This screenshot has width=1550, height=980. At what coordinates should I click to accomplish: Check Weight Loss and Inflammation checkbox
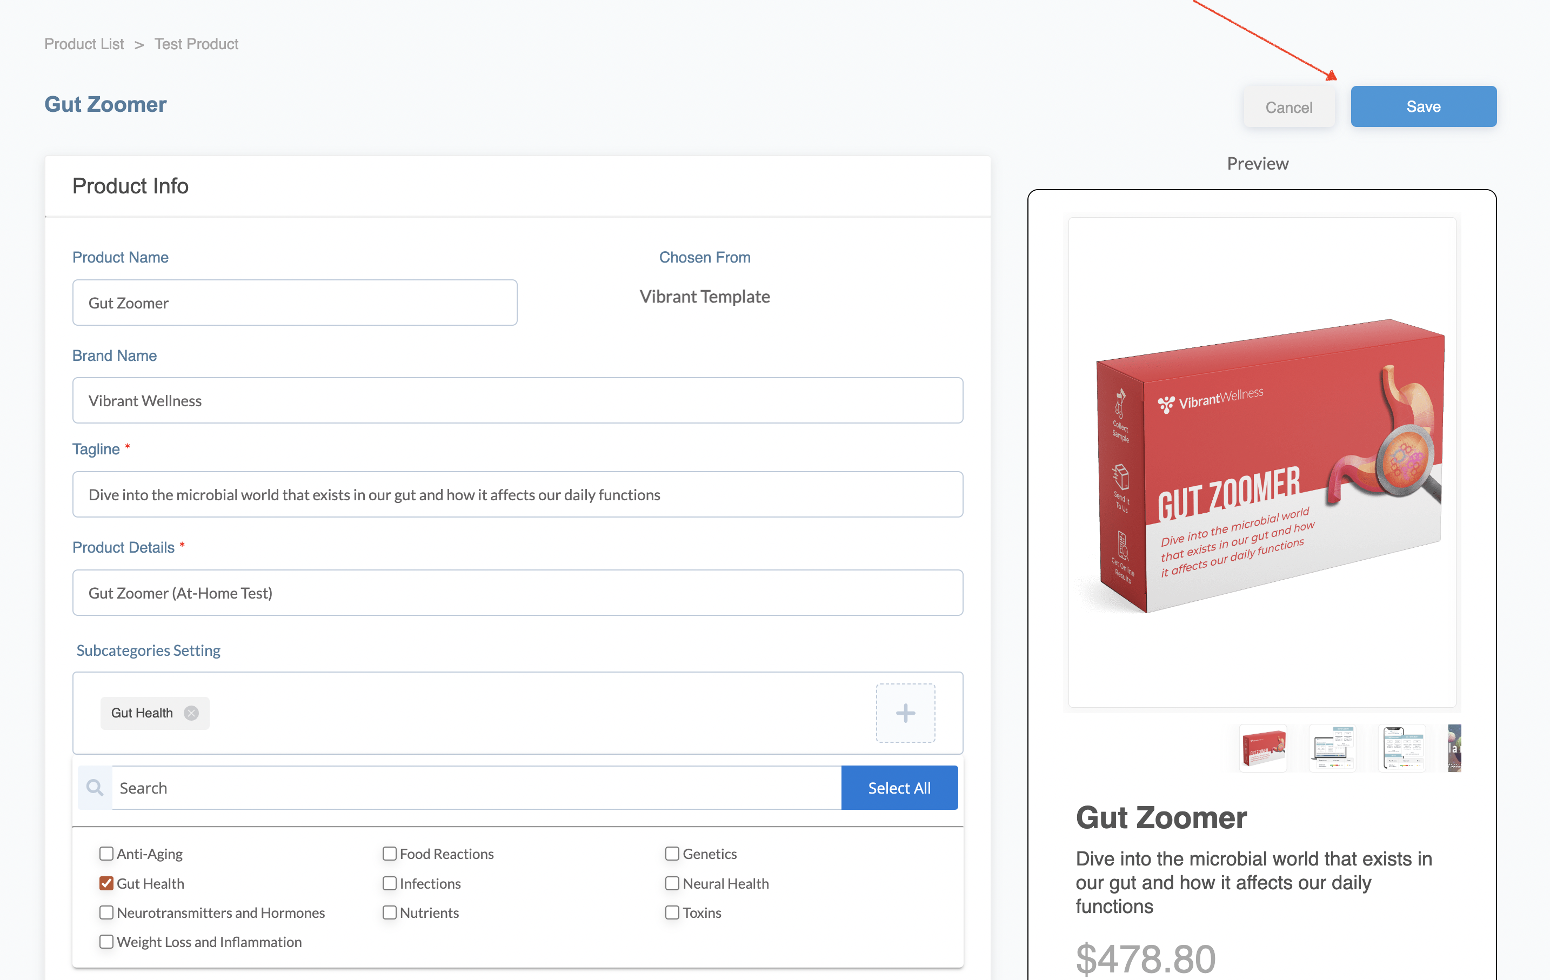click(106, 942)
